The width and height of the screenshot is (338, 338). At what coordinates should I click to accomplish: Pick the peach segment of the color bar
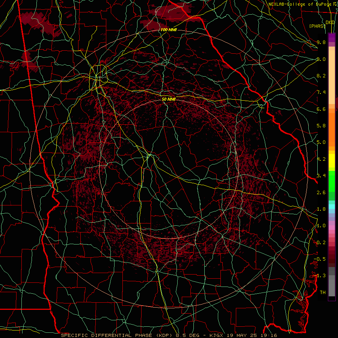click(332, 78)
